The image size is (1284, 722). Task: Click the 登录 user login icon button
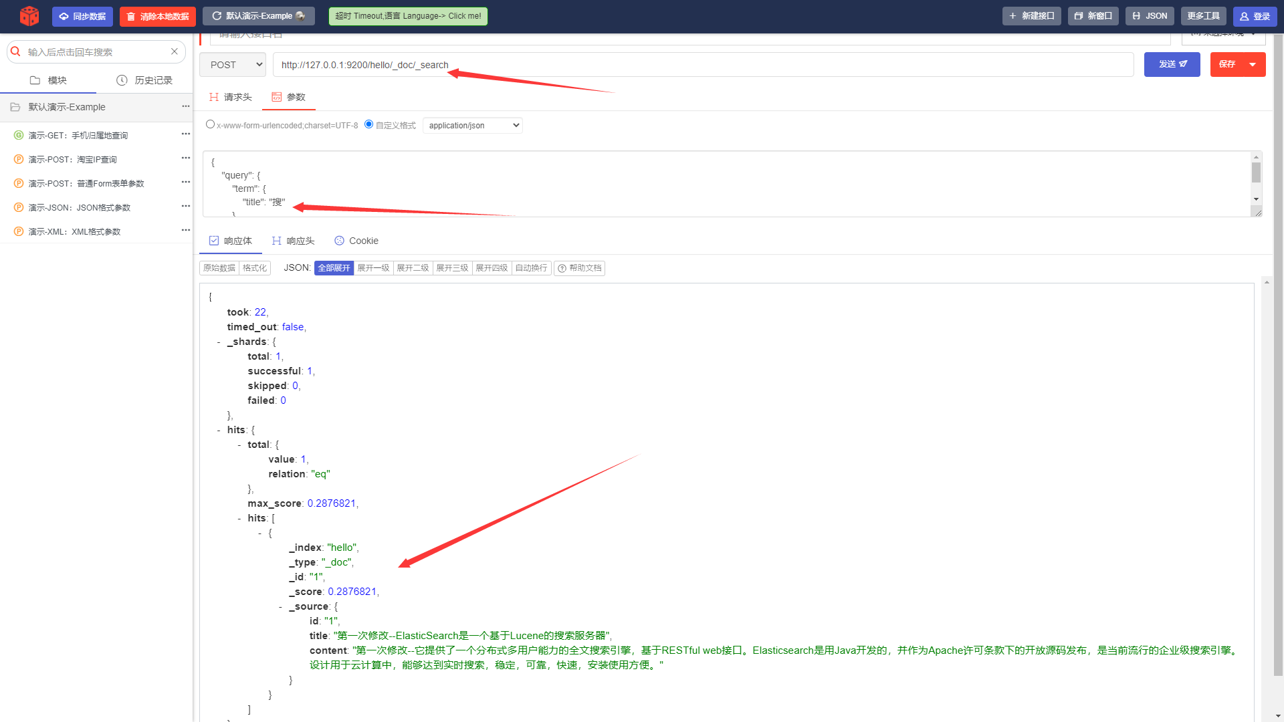(x=1255, y=16)
